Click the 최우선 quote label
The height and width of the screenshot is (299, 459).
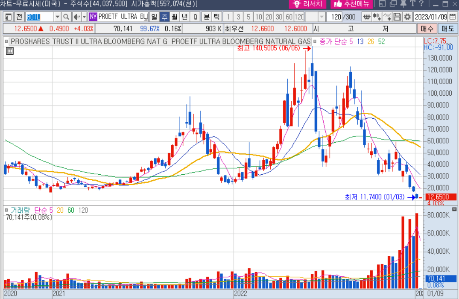click(x=234, y=29)
